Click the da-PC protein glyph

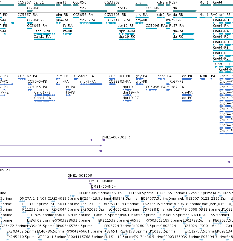tap(187, 101)
